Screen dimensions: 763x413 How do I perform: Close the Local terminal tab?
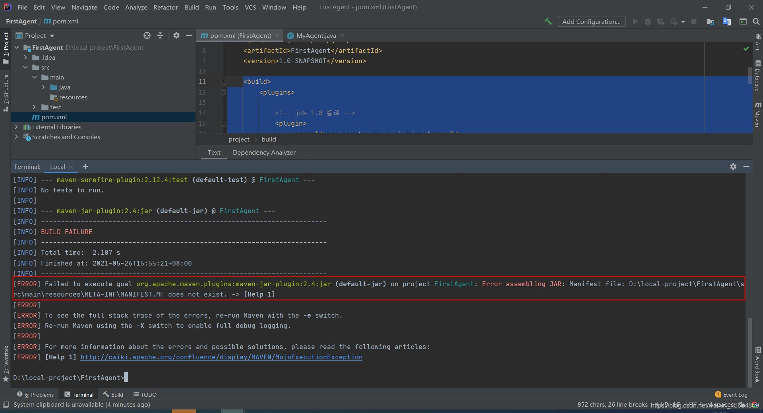(71, 167)
